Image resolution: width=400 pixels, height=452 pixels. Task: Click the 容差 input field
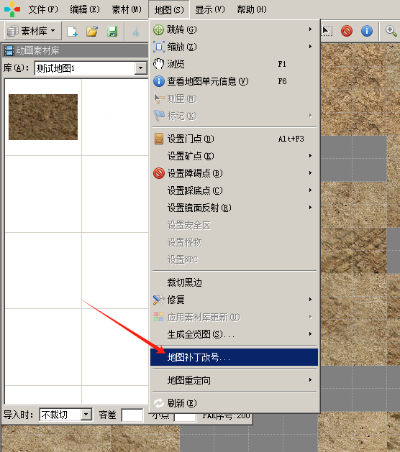point(132,415)
